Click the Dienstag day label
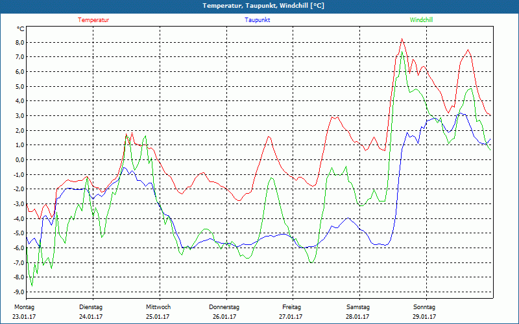Screen dimensions: 519x324 pos(91,307)
